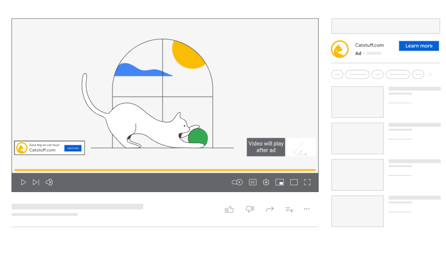
Task: Switch to theater mode
Action: pyautogui.click(x=294, y=182)
